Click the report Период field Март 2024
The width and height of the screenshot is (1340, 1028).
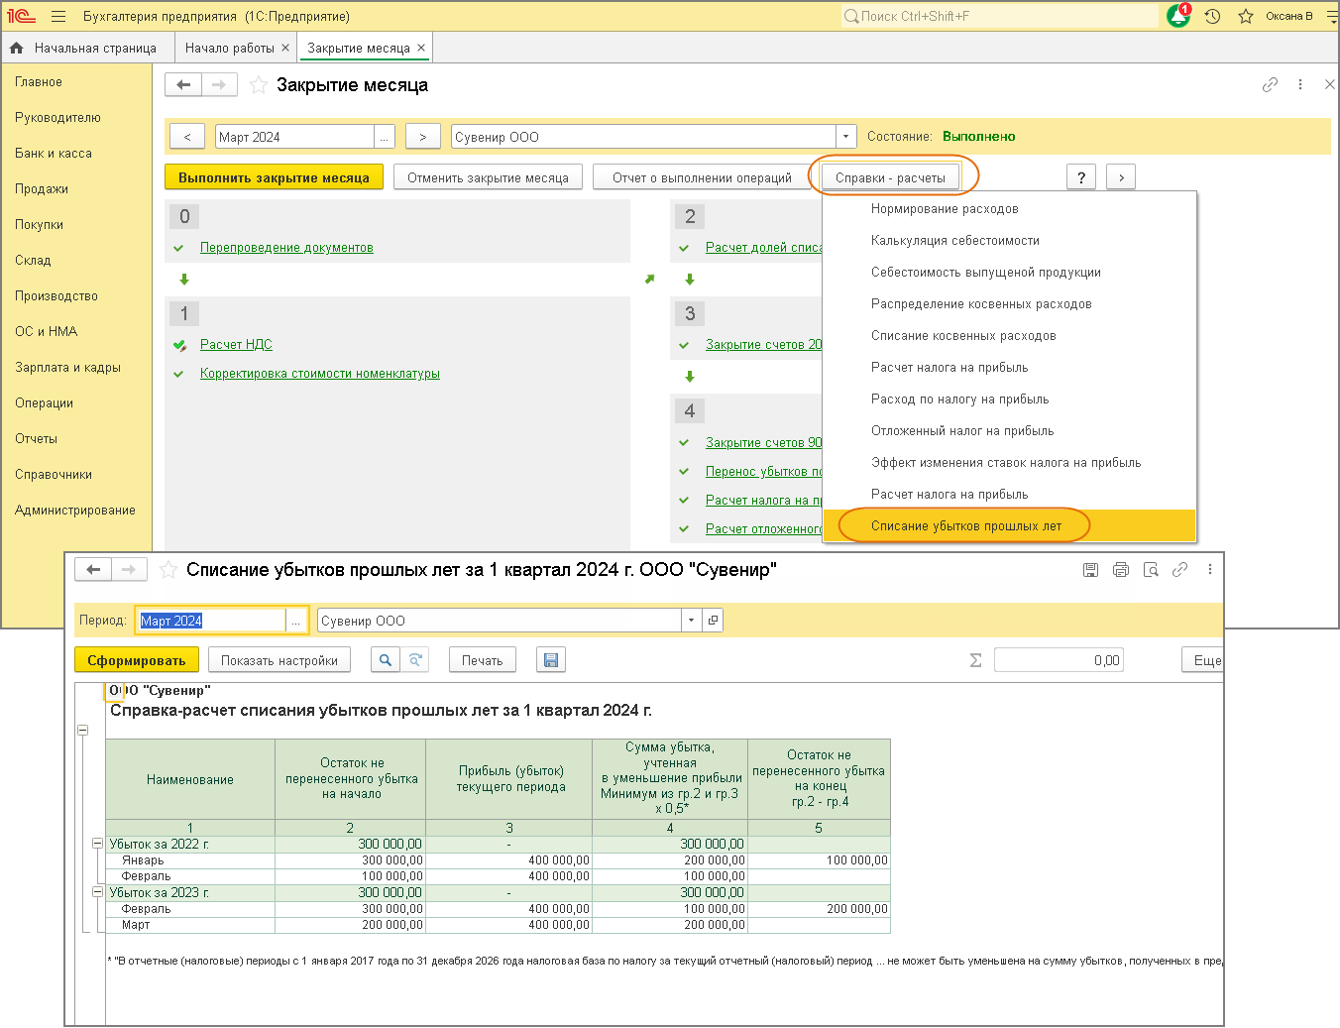click(211, 621)
